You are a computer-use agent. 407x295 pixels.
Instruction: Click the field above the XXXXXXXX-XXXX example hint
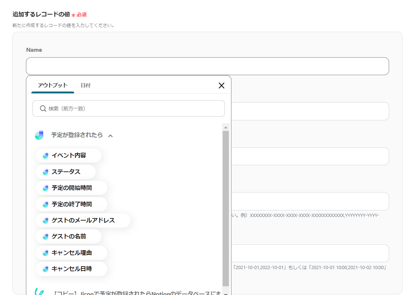click(x=310, y=201)
